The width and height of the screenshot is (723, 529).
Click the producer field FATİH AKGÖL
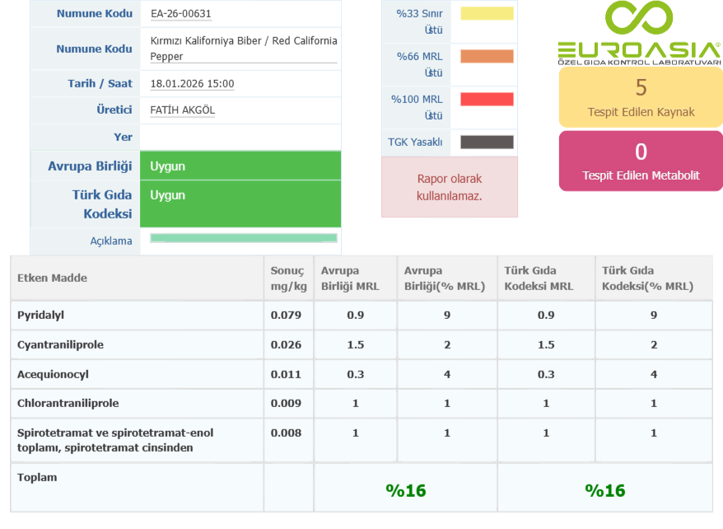click(x=183, y=110)
